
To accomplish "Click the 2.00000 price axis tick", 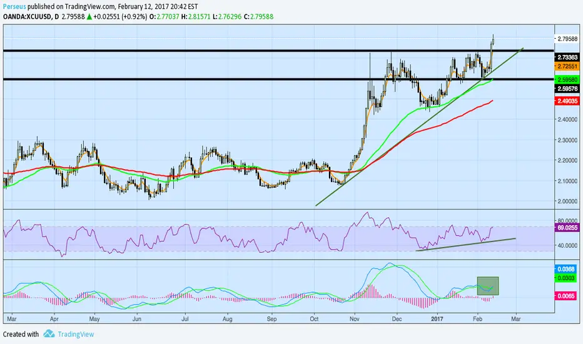I will 567,201.
